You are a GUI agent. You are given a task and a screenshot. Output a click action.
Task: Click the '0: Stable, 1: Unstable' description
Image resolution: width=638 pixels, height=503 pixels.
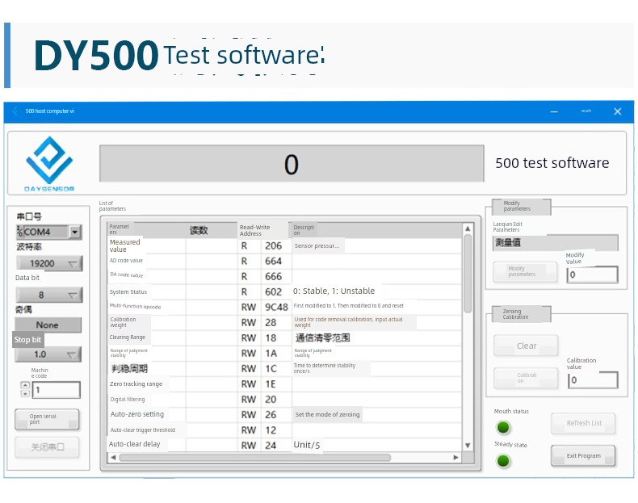(334, 291)
